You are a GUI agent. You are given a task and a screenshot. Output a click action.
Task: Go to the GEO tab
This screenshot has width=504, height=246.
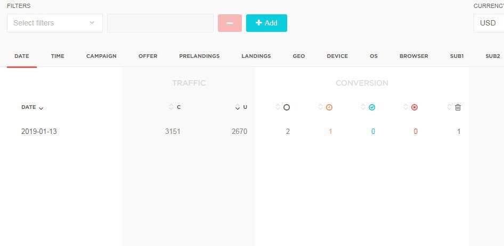pyautogui.click(x=298, y=56)
